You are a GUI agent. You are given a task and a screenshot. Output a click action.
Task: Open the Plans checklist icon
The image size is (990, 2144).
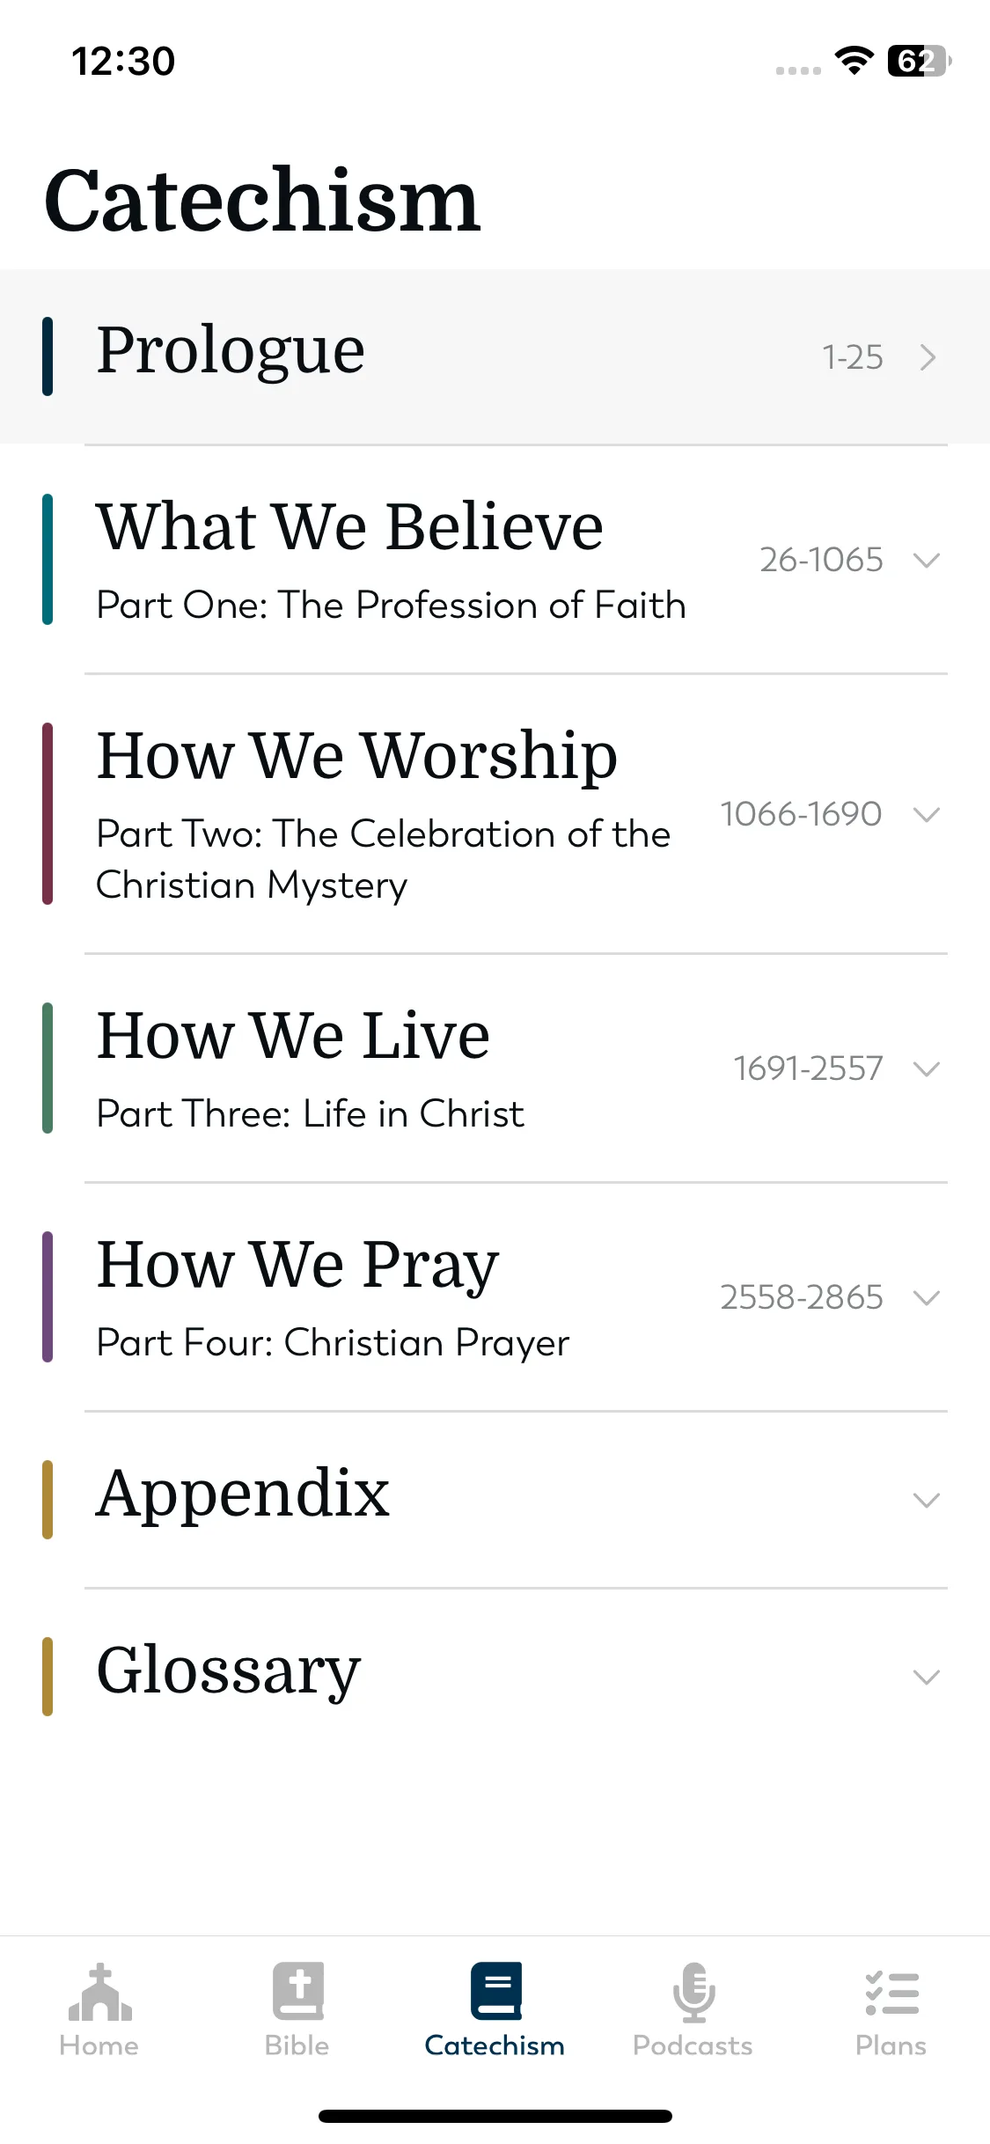[x=891, y=1993]
